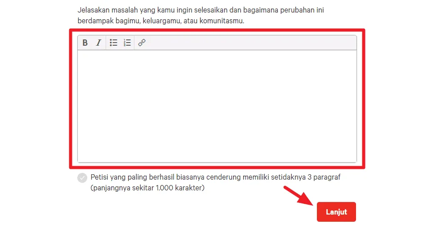
Task: Insert a numbered list
Action: pyautogui.click(x=127, y=43)
